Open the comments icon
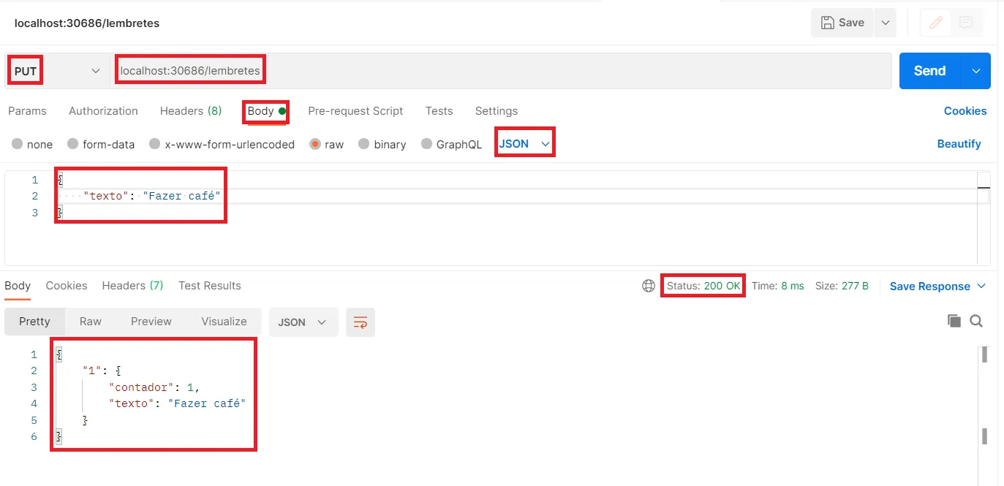Image resolution: width=1004 pixels, height=486 pixels. coord(966,23)
